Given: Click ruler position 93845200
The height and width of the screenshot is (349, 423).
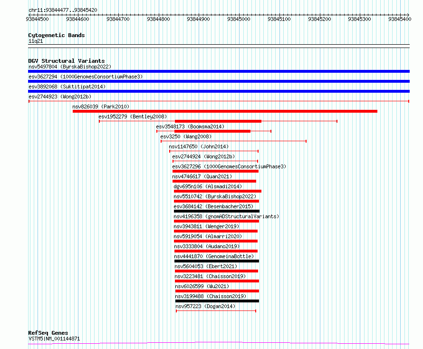Looking at the screenshot, I should (319, 19).
